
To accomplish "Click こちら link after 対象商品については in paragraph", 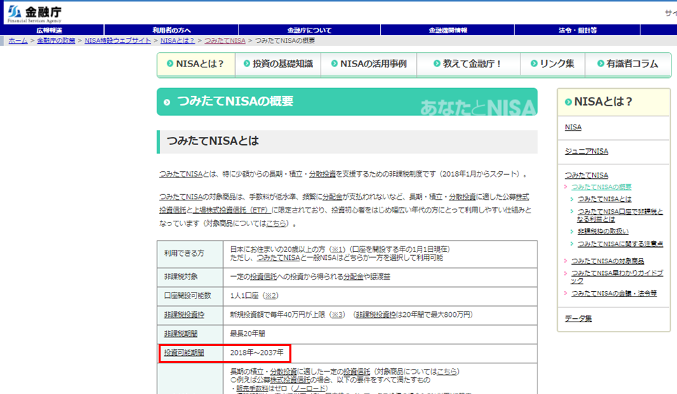I will [x=276, y=223].
